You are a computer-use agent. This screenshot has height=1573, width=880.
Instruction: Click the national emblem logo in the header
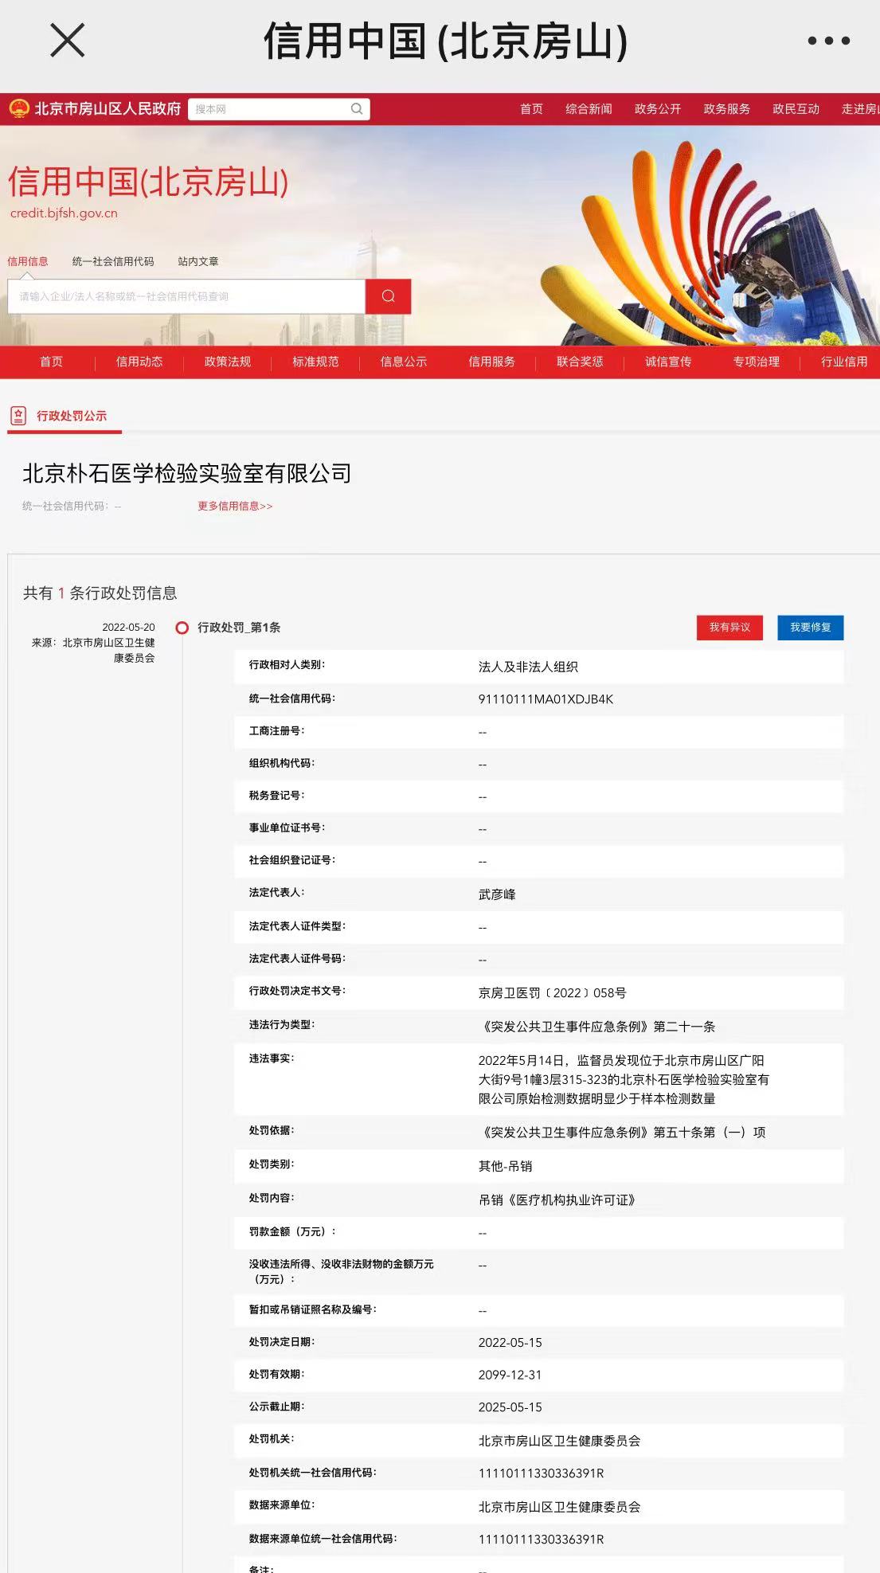tap(19, 108)
